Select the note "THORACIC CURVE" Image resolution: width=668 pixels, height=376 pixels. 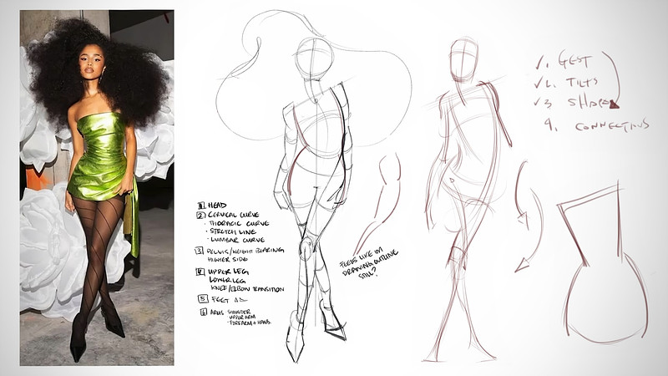240,223
